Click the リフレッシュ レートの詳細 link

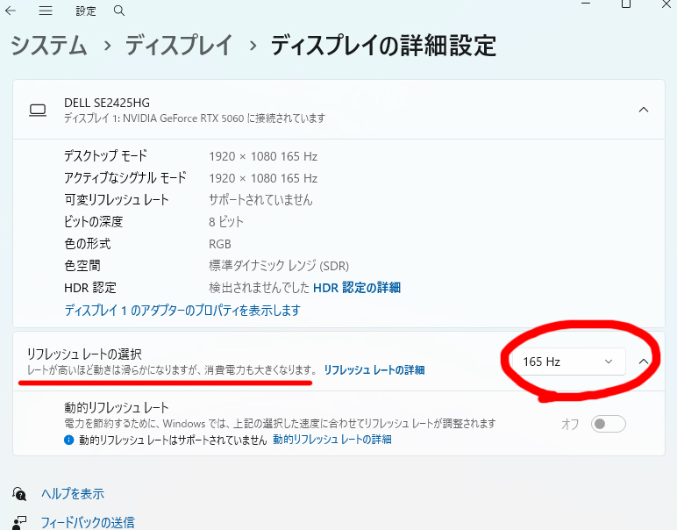pyautogui.click(x=374, y=370)
